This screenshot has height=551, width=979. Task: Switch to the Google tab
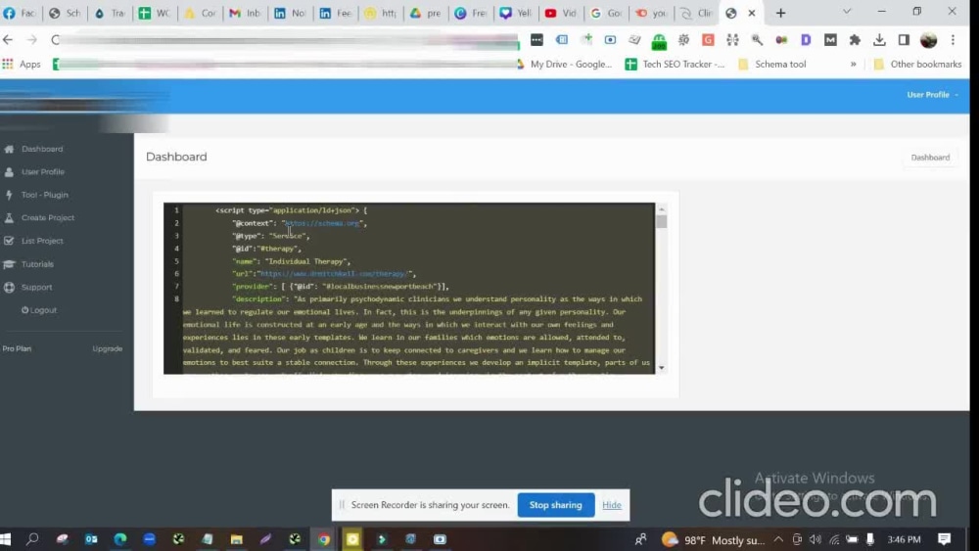(606, 13)
